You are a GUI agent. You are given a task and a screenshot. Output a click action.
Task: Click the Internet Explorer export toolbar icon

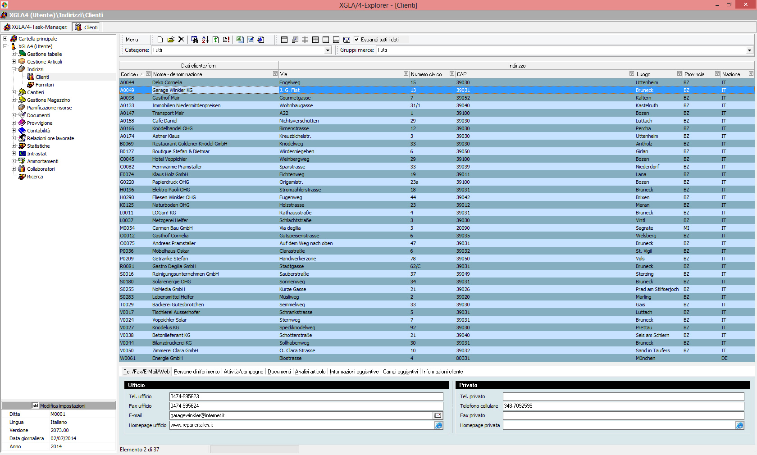(x=261, y=40)
